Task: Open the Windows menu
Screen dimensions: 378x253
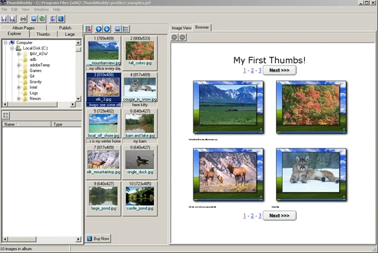Action: (x=41, y=9)
